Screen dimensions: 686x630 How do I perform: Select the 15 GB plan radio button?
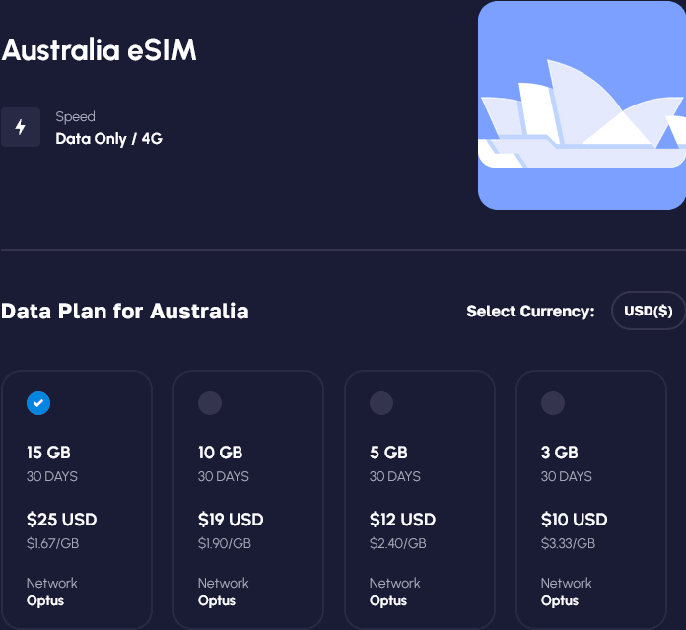(38, 402)
